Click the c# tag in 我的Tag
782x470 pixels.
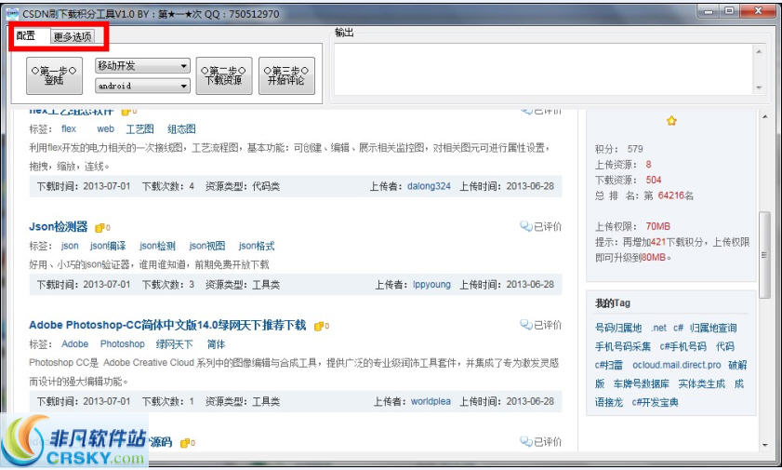(x=678, y=328)
